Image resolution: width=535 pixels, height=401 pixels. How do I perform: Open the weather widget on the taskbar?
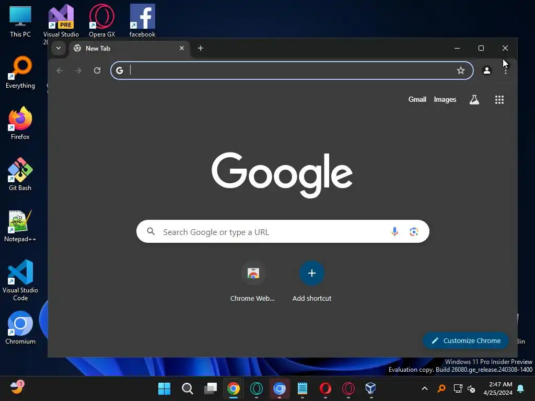tap(17, 388)
